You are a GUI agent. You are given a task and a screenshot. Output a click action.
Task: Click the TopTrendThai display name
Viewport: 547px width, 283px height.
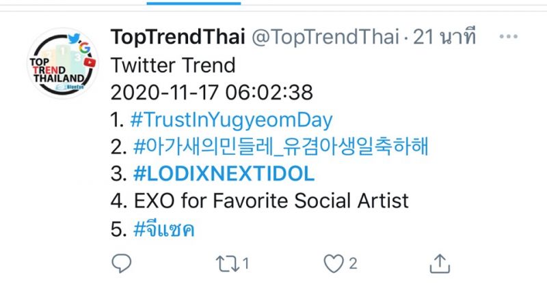(x=174, y=37)
